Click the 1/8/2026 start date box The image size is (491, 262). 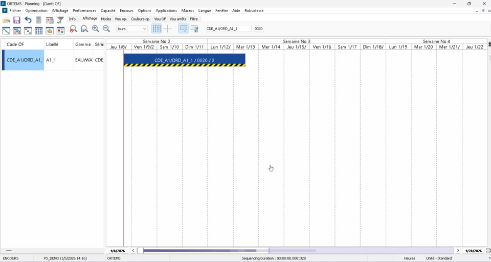[118, 251]
